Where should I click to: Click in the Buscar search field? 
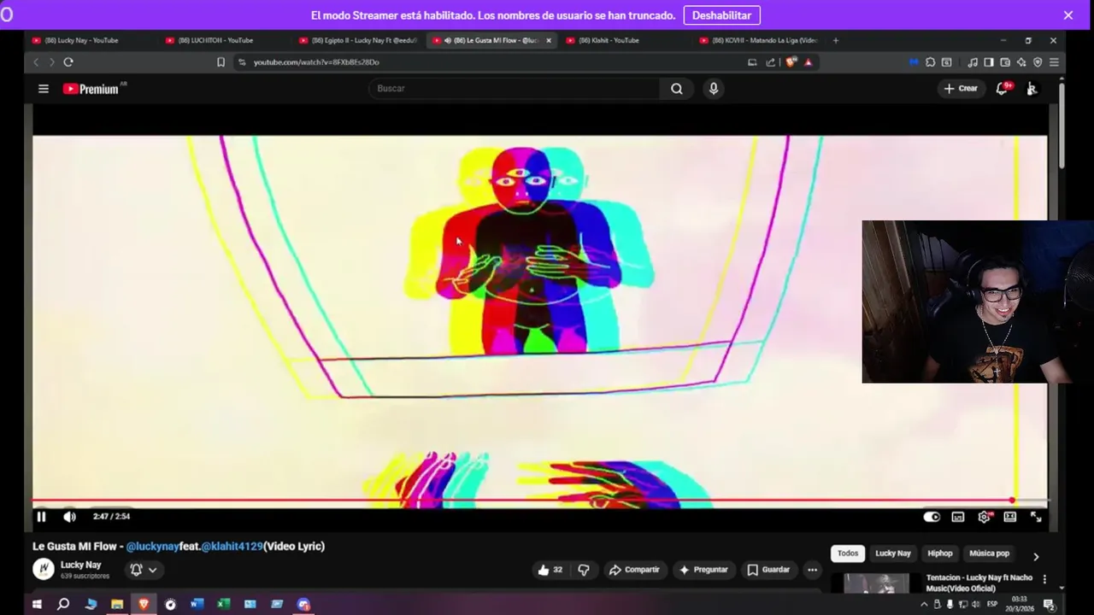514,89
